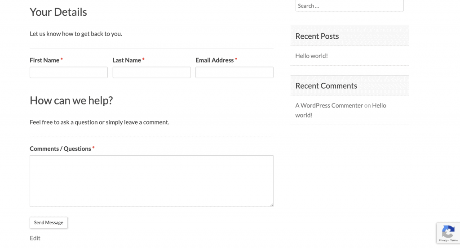Open the A WordPress Commenter link
This screenshot has width=460, height=248.
click(329, 105)
